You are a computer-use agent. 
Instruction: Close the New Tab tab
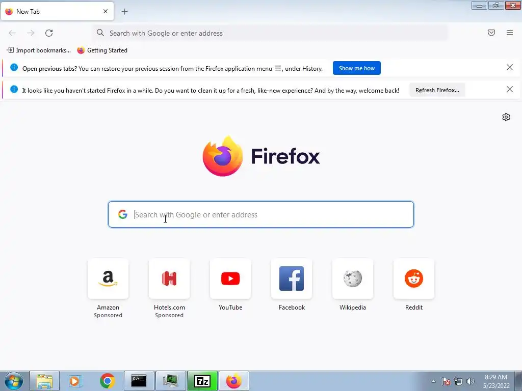[106, 11]
